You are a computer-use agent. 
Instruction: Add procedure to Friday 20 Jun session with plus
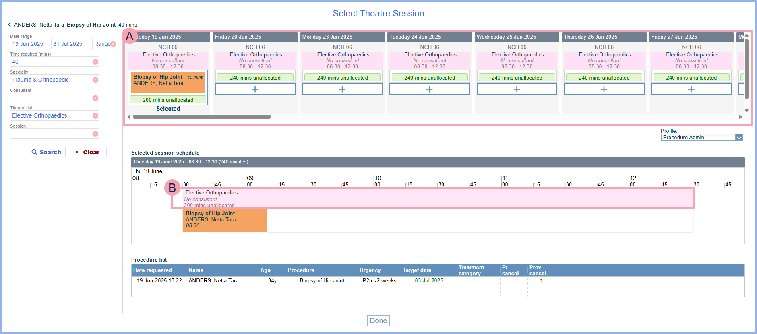[x=255, y=89]
